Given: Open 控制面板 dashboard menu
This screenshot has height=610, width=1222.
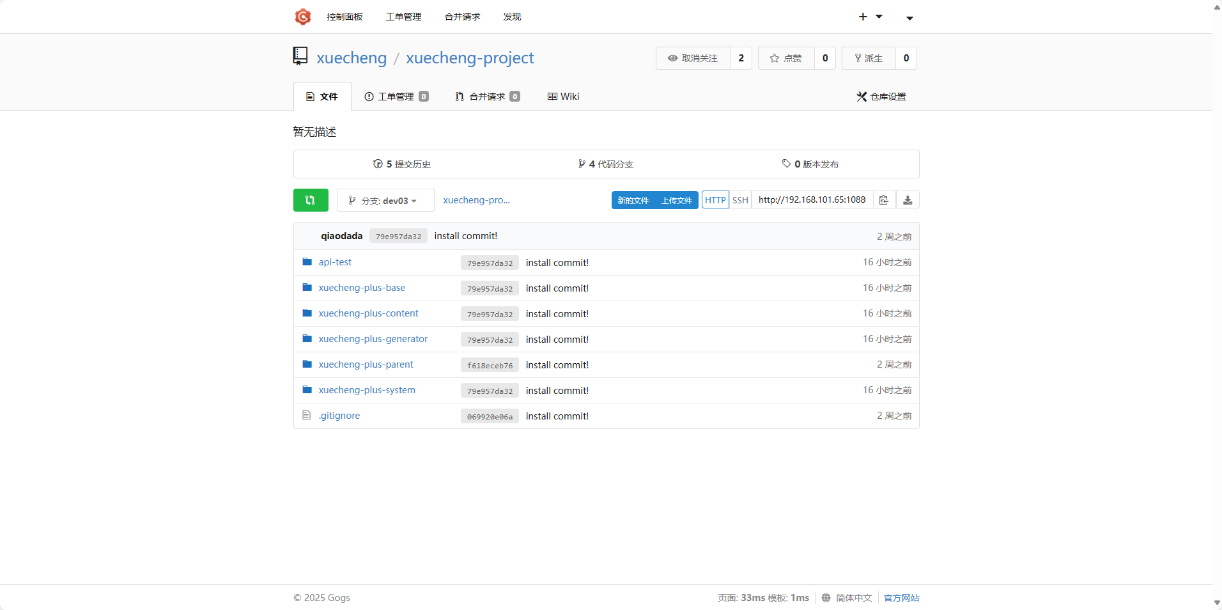Looking at the screenshot, I should (x=344, y=17).
